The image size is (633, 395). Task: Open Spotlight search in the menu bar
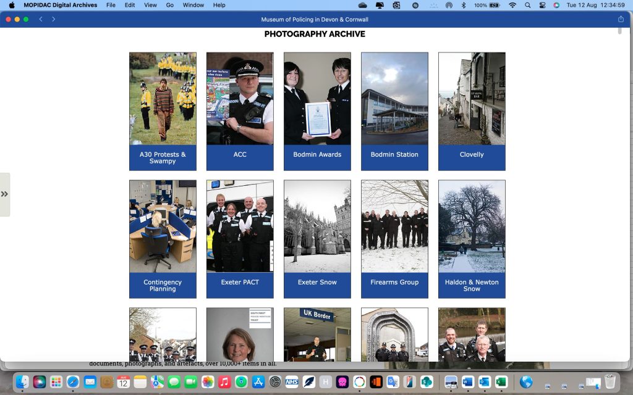click(x=528, y=5)
